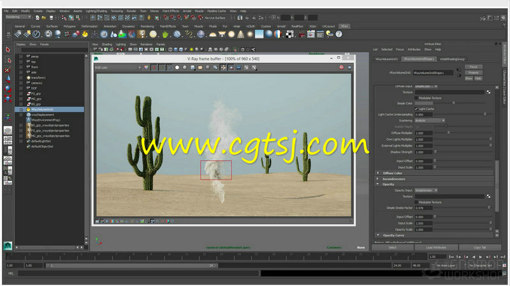This screenshot has width=510, height=286.
Task: Click the map button beside opacity Texture field
Action: 488,196
